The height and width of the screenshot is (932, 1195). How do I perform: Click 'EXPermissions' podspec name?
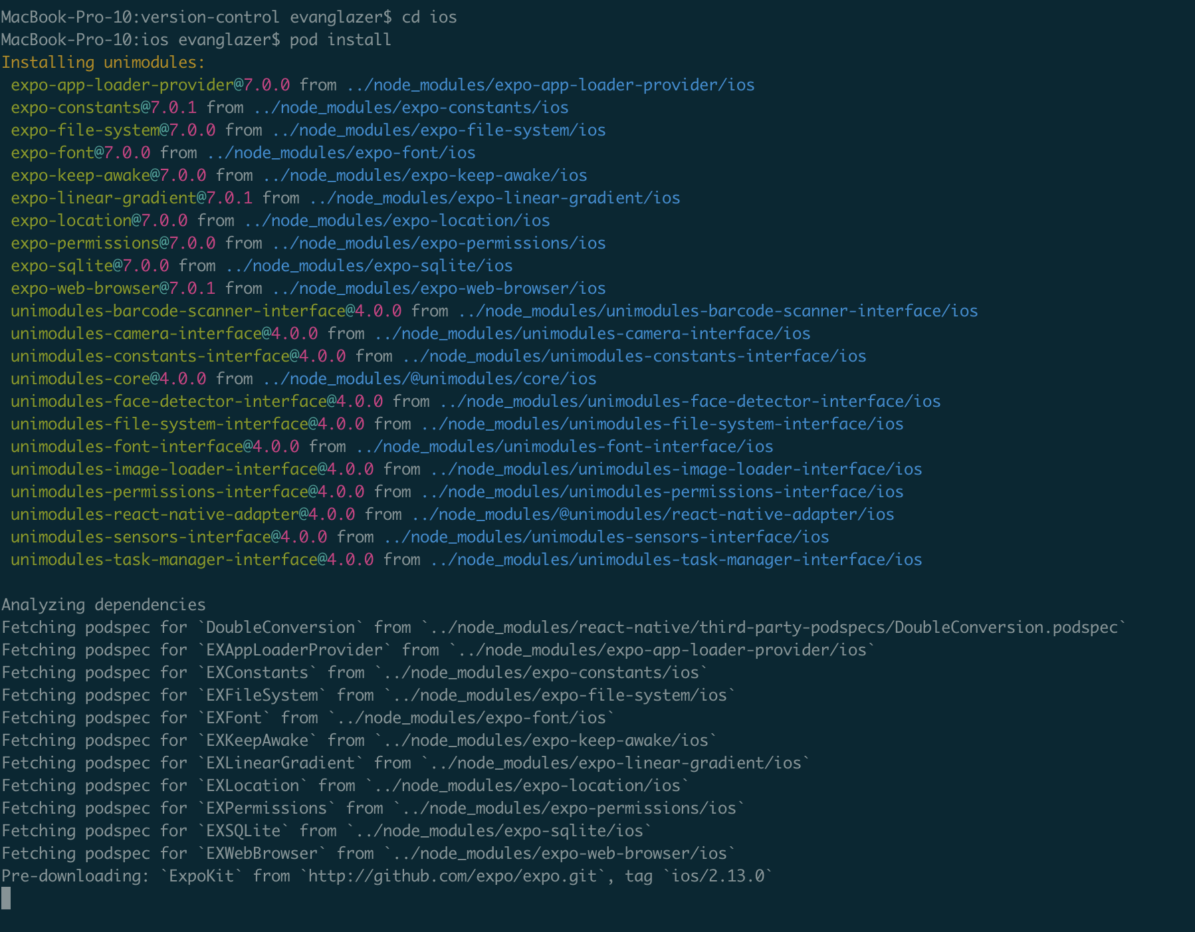(x=267, y=808)
